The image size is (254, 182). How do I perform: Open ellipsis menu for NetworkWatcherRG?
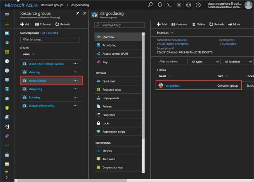[75, 106]
